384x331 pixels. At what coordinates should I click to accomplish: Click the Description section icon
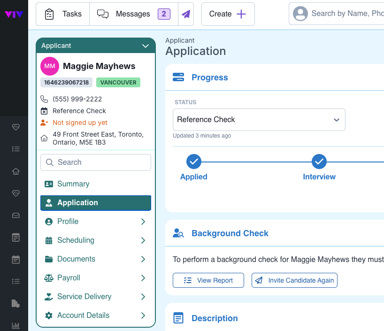click(x=178, y=318)
